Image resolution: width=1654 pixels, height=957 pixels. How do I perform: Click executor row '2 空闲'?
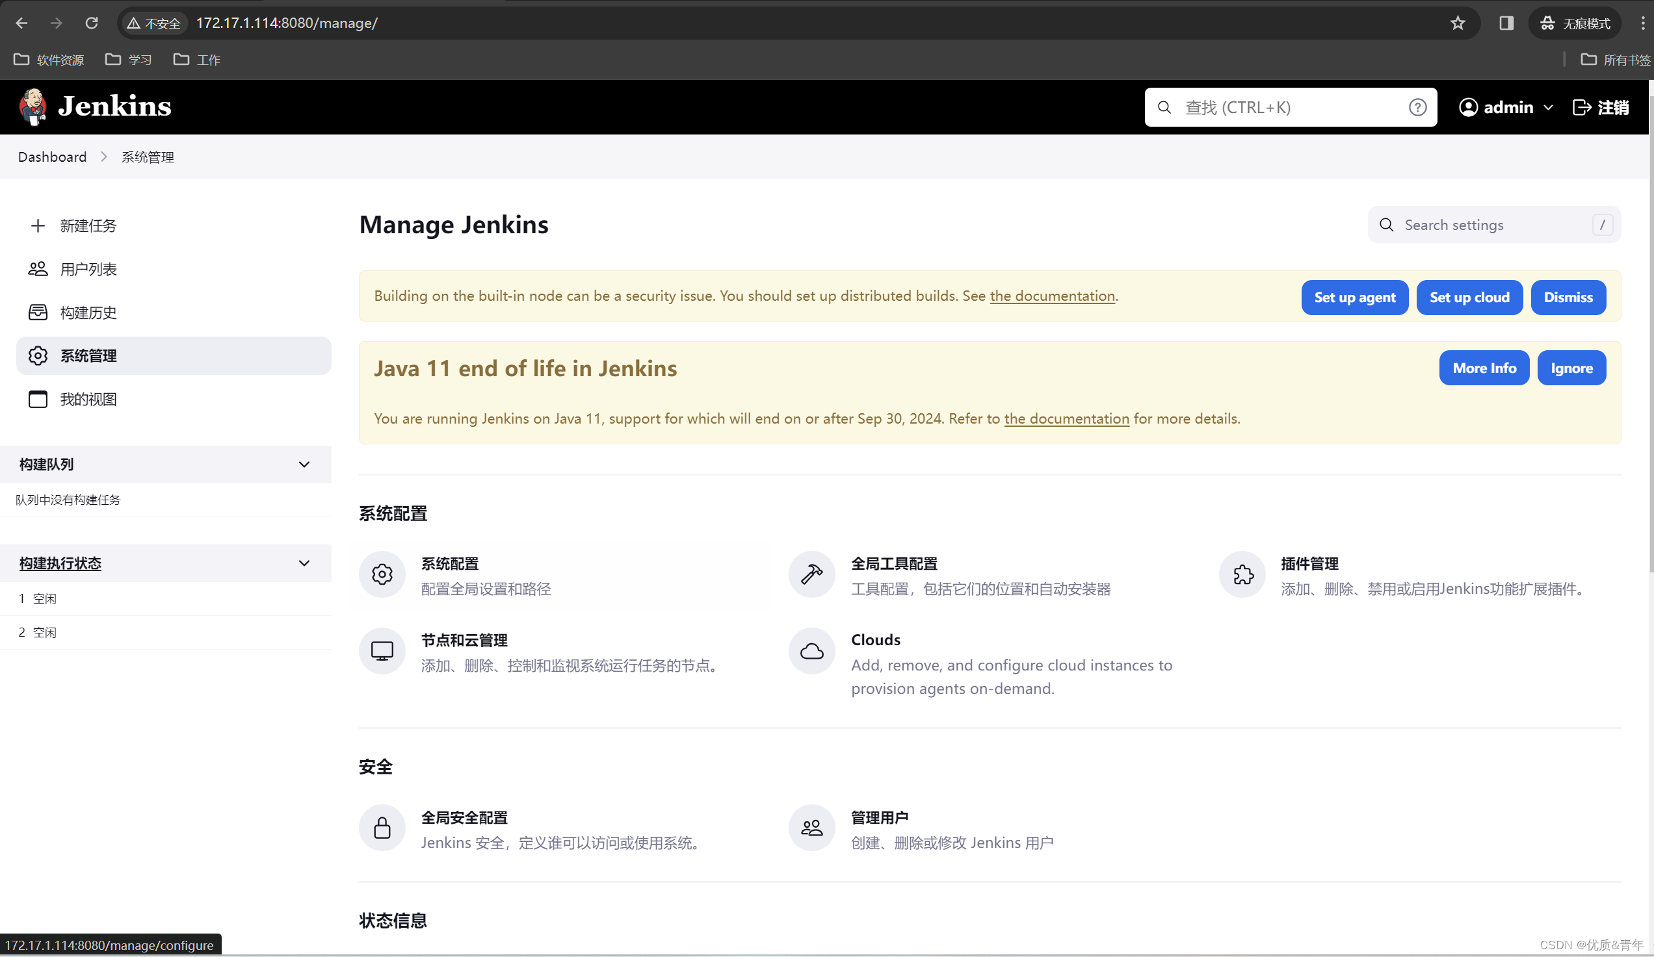(x=165, y=632)
